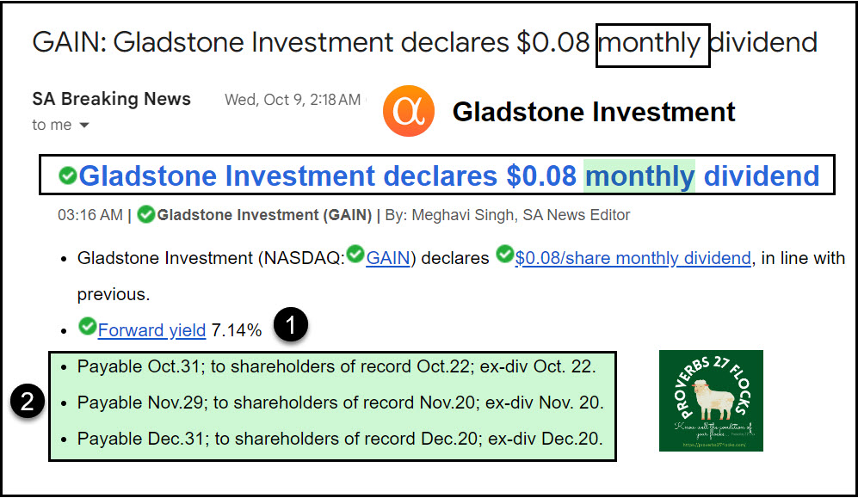This screenshot has width=858, height=498.
Task: Expand the "to me" recipient details arrow
Action: pos(84,126)
